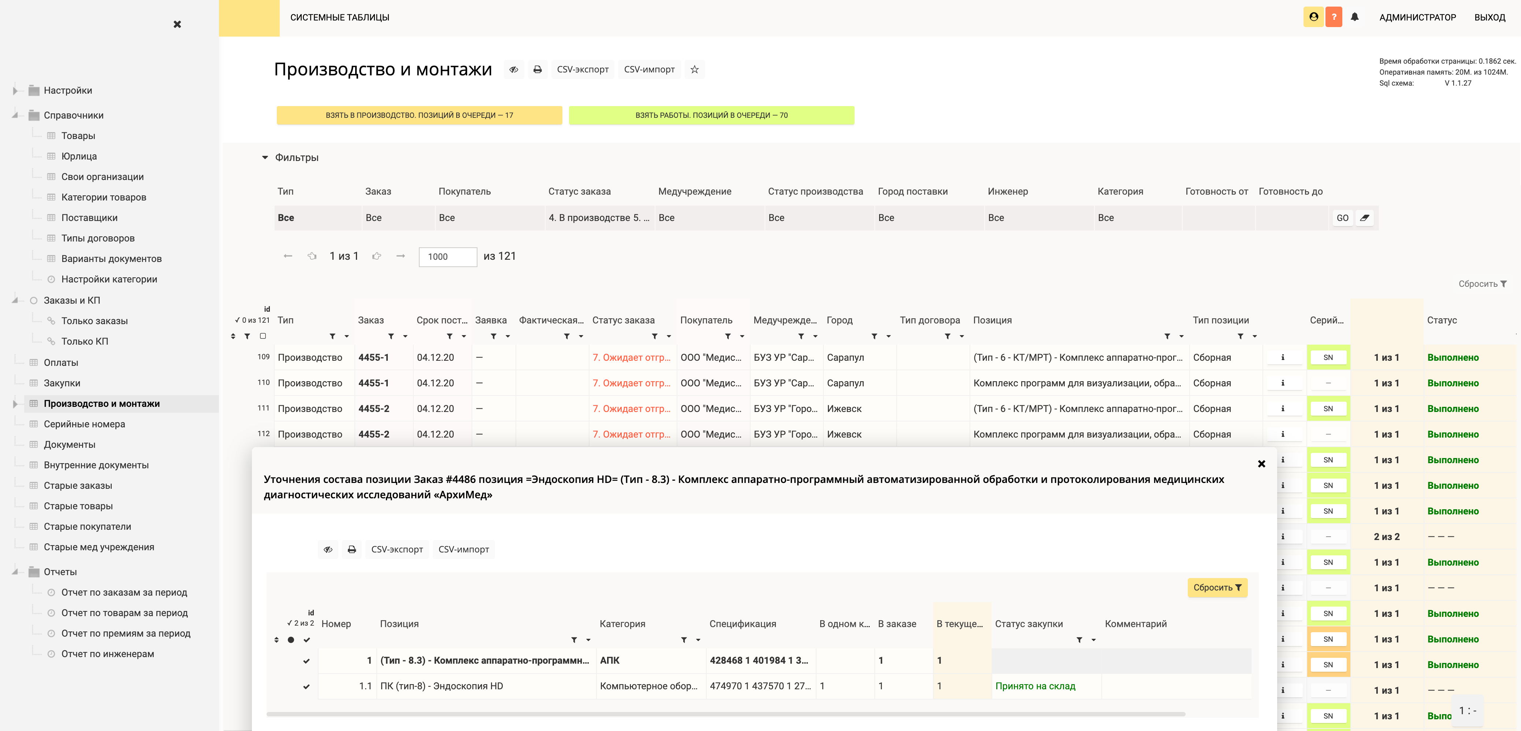Open Отчет по инженерам report

pyautogui.click(x=107, y=654)
